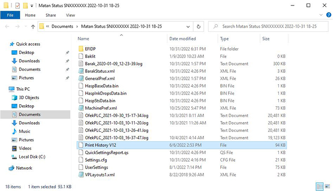Open the recent locations dropdown arrow
The height and width of the screenshot is (191, 333).
pyautogui.click(x=26, y=27)
